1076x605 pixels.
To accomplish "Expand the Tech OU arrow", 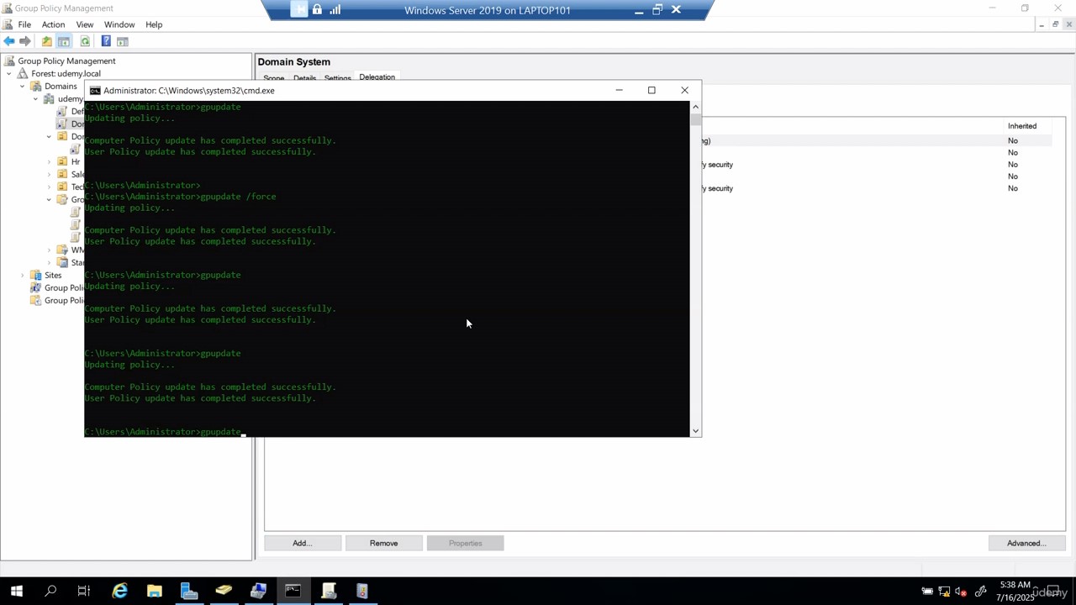I will (x=49, y=187).
